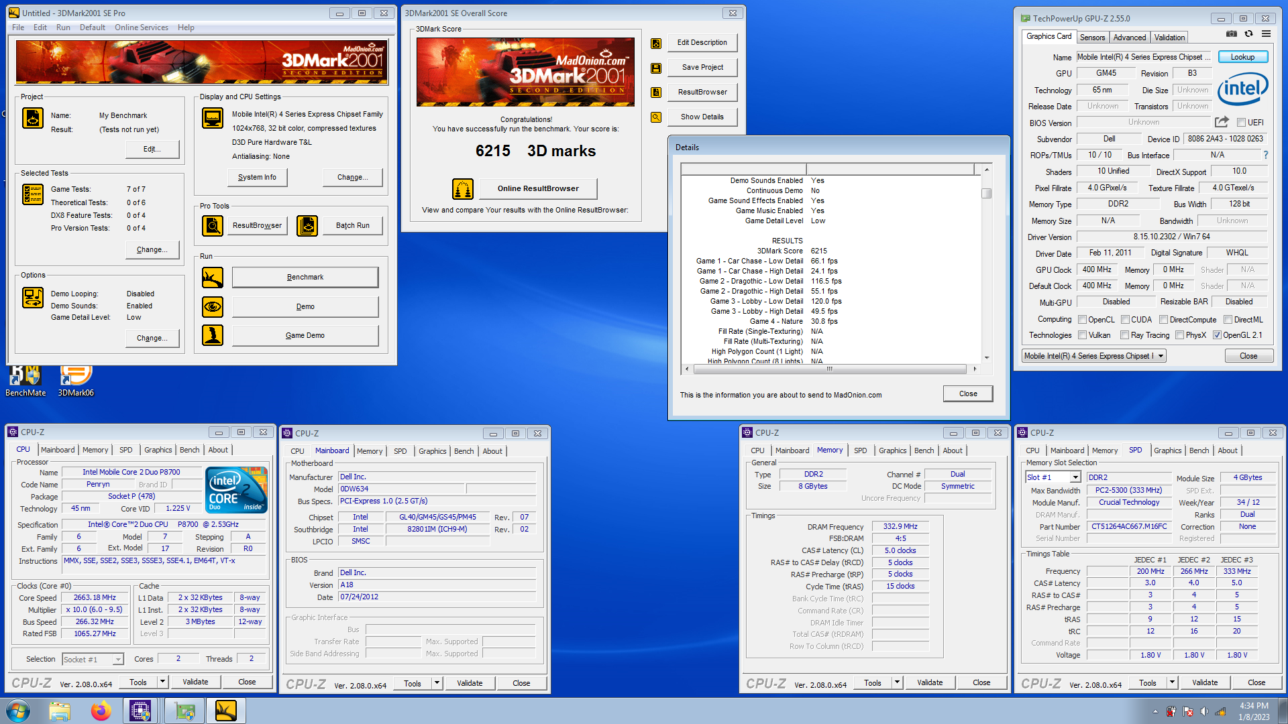
Task: Expand Tools arrow in CPU-Z Memory window
Action: click(x=897, y=682)
